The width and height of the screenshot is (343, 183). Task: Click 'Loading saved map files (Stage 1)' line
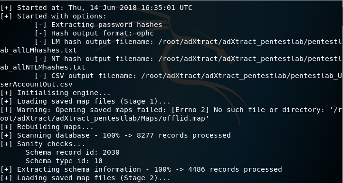pyautogui.click(x=86, y=101)
